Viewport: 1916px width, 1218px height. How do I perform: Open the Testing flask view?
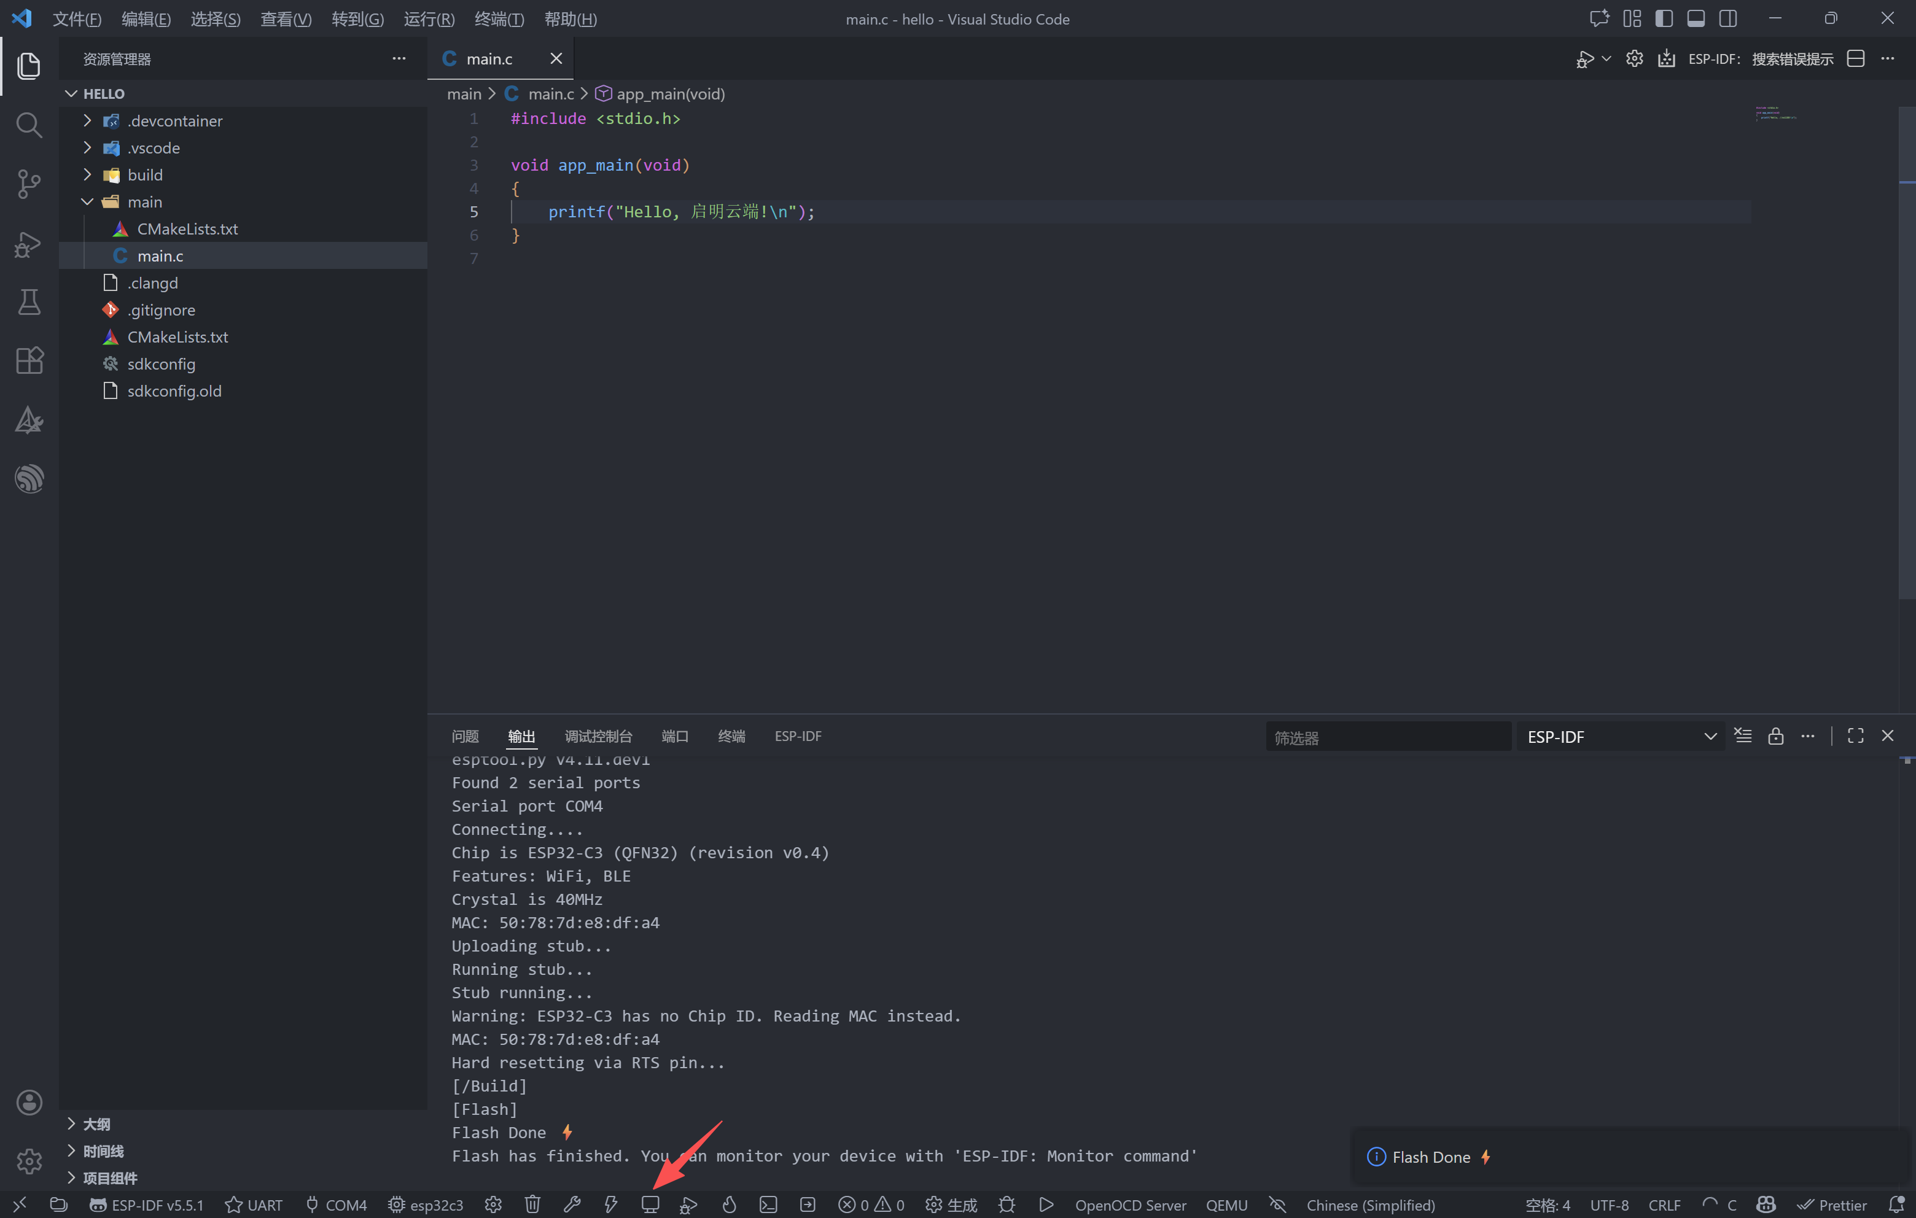point(29,302)
